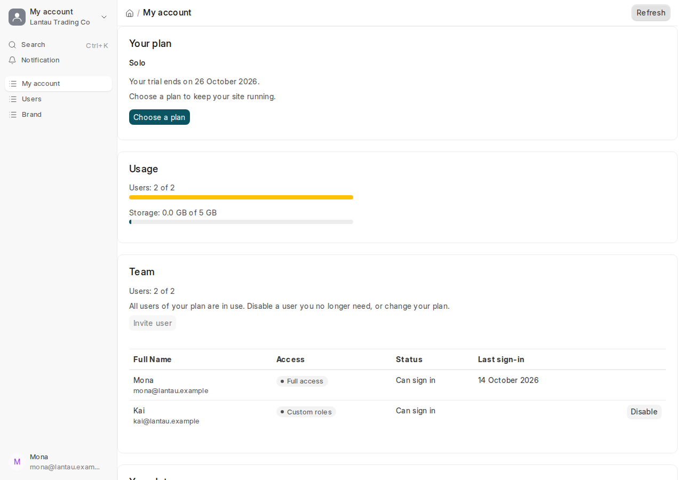Click the Custom roles badge for Kai
683x480 pixels.
[x=306, y=412]
